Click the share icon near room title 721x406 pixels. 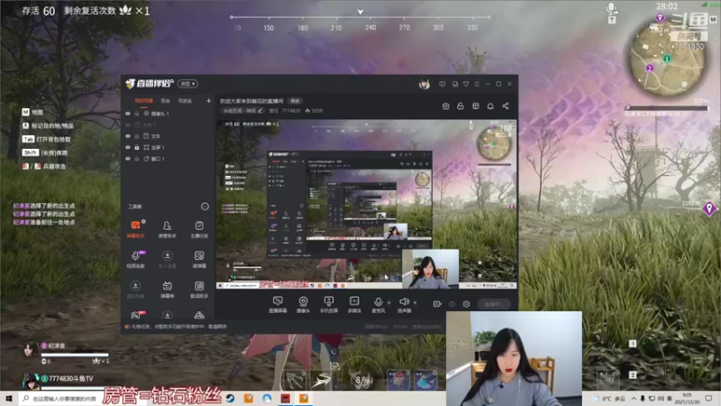[x=506, y=106]
